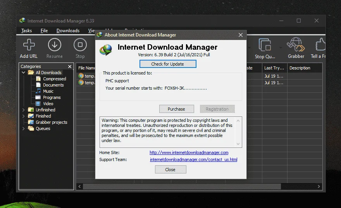Viewport: 341px width, 208px height.
Task: Click the second row's Jul 19 date cell
Action: (274, 83)
